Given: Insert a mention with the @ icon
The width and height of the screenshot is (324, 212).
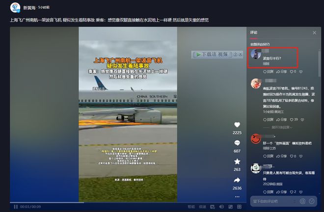Looking at the screenshot, I should [302, 201].
